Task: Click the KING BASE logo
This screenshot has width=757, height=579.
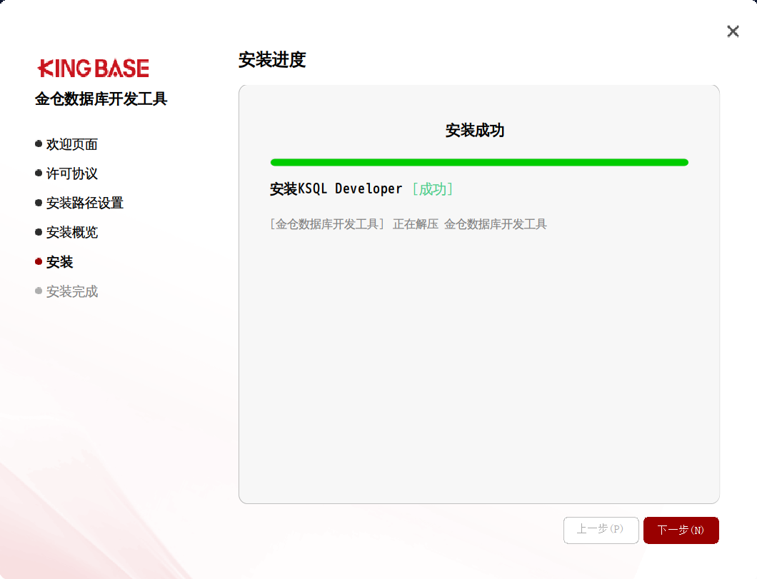Action: pyautogui.click(x=94, y=69)
